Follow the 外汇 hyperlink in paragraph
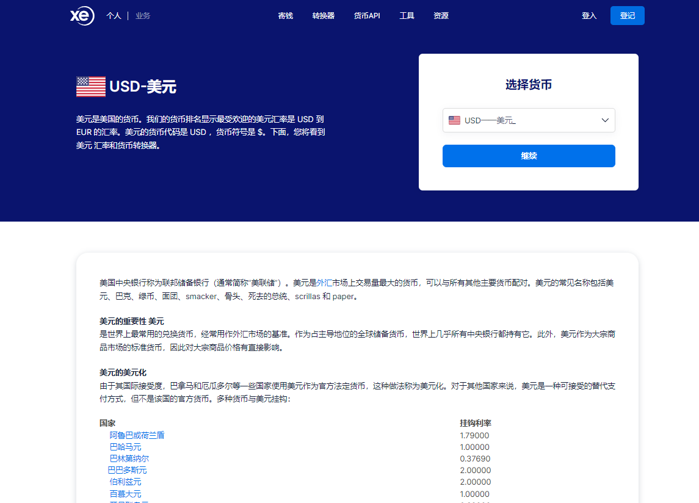Screen dimensions: 699x503 [x=324, y=283]
